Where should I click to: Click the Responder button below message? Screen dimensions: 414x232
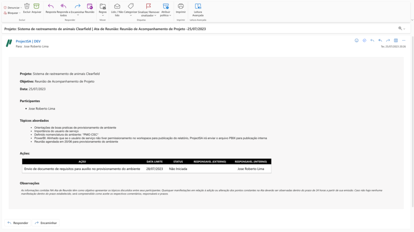coord(17,223)
